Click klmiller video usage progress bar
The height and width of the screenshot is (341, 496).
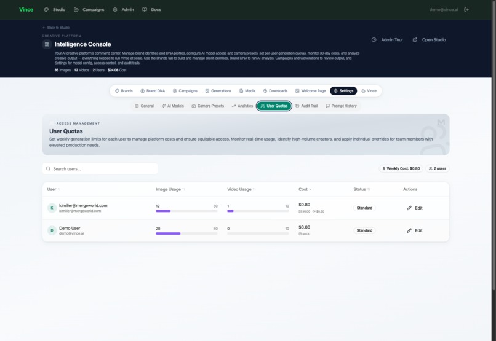258,211
